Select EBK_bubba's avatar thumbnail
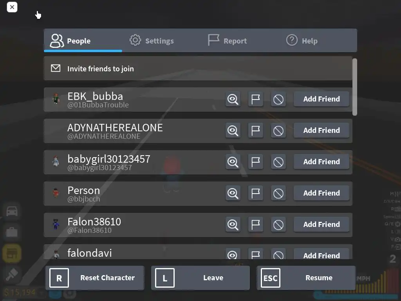Screen dimensions: 401x301 56,98
